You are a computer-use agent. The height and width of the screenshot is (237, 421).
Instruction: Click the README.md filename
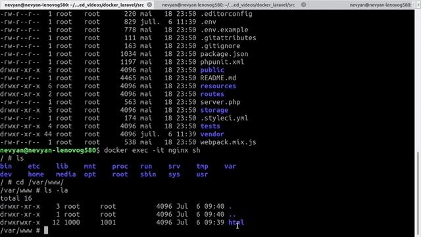(x=218, y=78)
